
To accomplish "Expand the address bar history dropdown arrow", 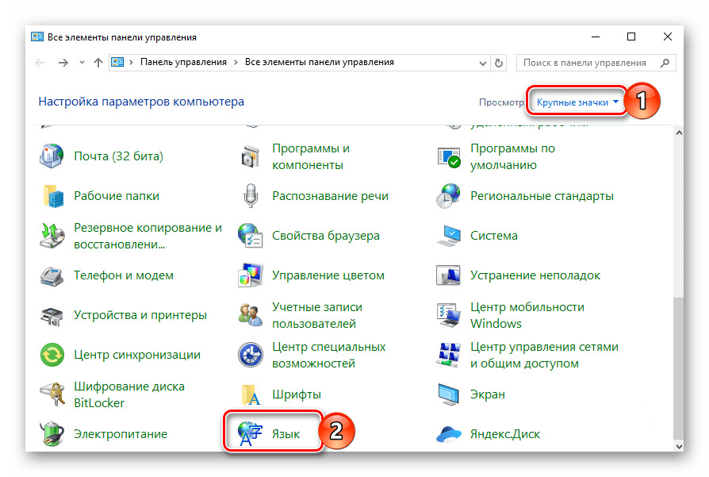I will tap(482, 62).
